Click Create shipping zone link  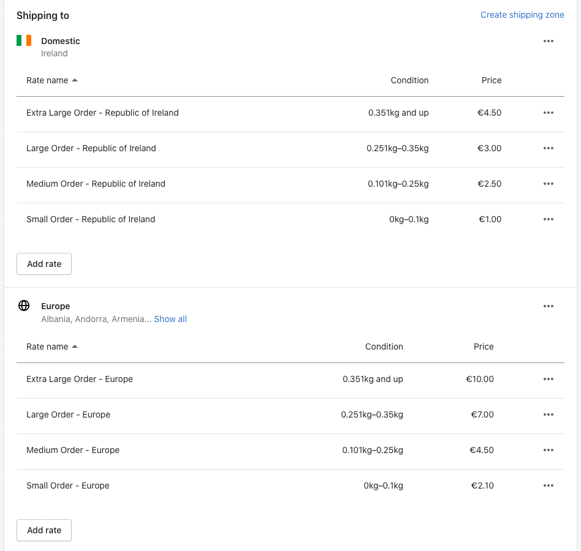tap(522, 15)
